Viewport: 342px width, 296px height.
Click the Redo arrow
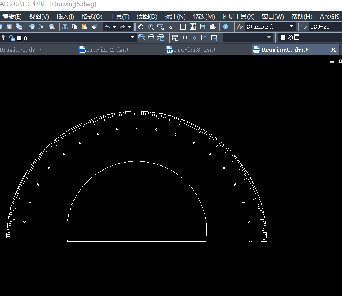(123, 27)
